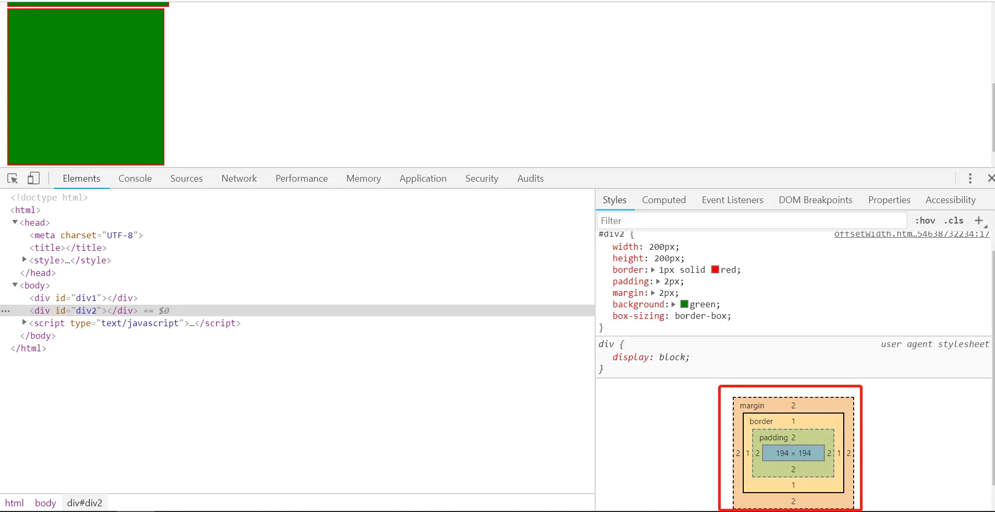Viewport: 995px width, 512px height.
Task: Select the div#div2 breadcrumb
Action: pos(85,503)
